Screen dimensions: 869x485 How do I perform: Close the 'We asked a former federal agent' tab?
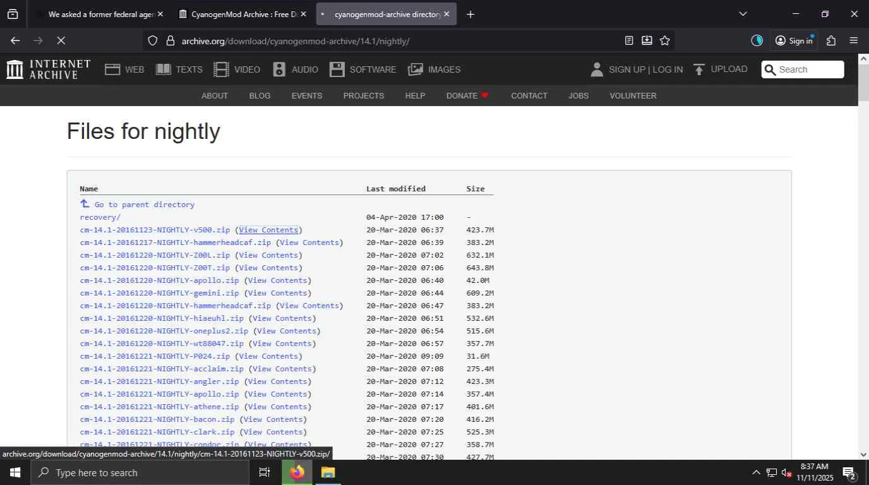[160, 14]
